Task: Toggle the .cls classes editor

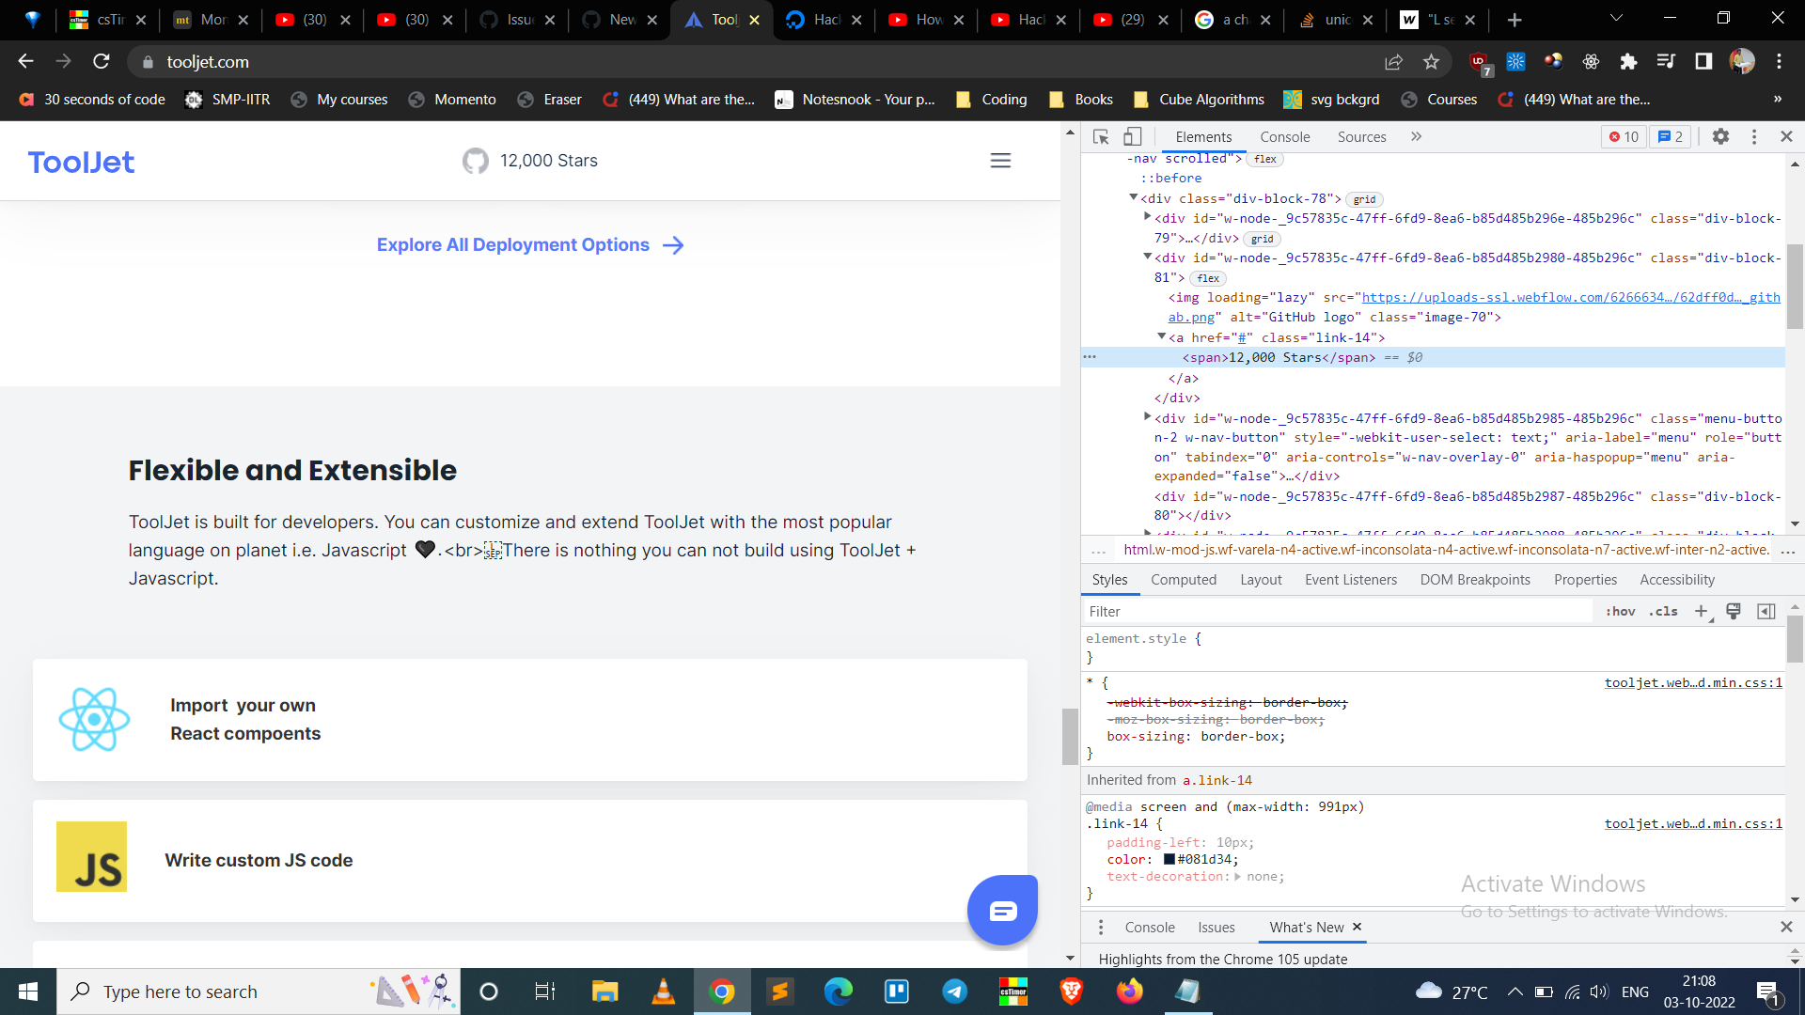Action: 1664,611
